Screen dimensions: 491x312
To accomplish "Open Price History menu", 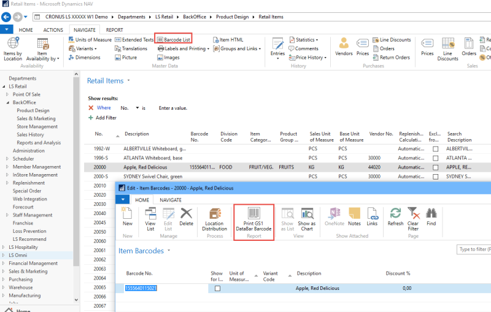I will coord(307,57).
